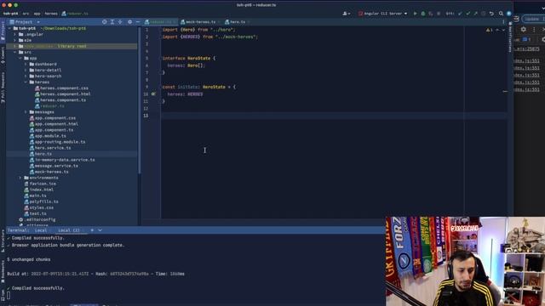Screen dimensions: 545x306
Task: Collapse the app folder
Action: pos(20,58)
